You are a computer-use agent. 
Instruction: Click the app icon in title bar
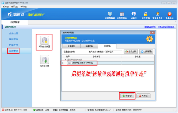pos(3,3)
